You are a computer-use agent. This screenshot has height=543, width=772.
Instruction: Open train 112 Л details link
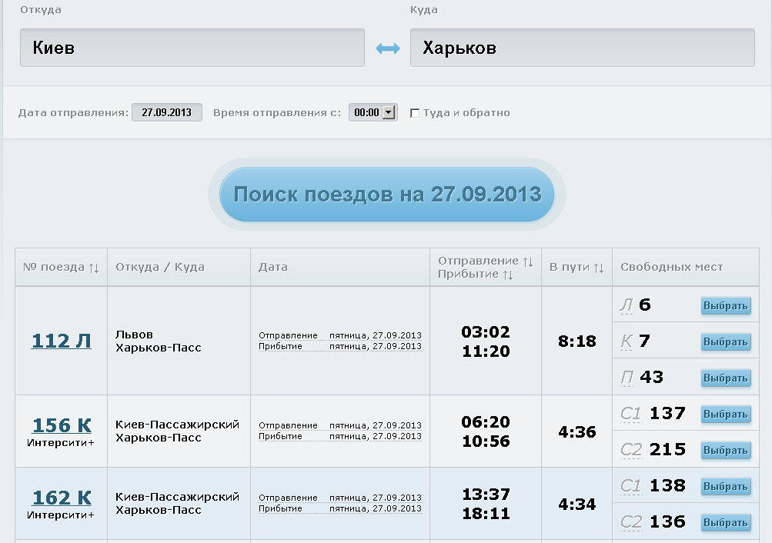(61, 341)
